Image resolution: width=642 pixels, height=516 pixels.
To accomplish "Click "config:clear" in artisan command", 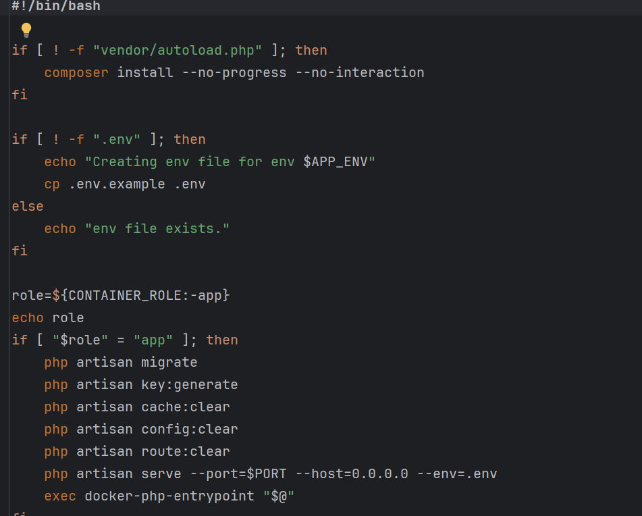I will [x=190, y=429].
